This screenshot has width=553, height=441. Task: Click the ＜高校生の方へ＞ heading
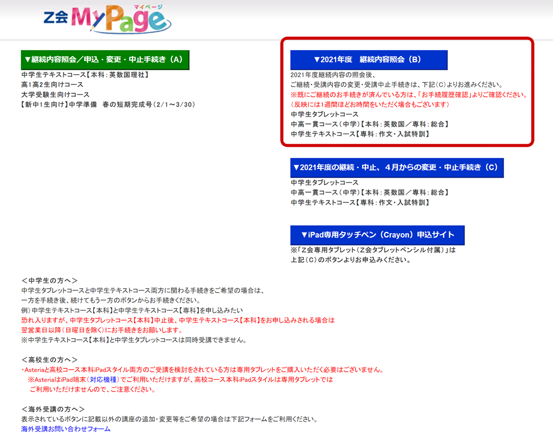tap(49, 360)
